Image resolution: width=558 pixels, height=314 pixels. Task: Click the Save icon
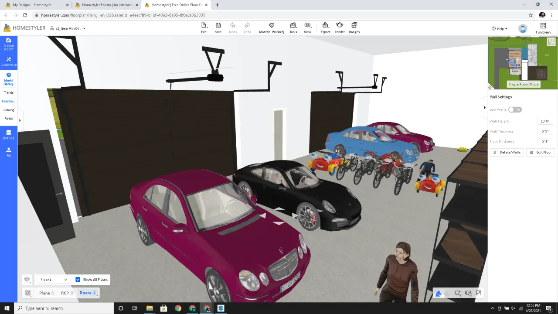[x=218, y=27]
